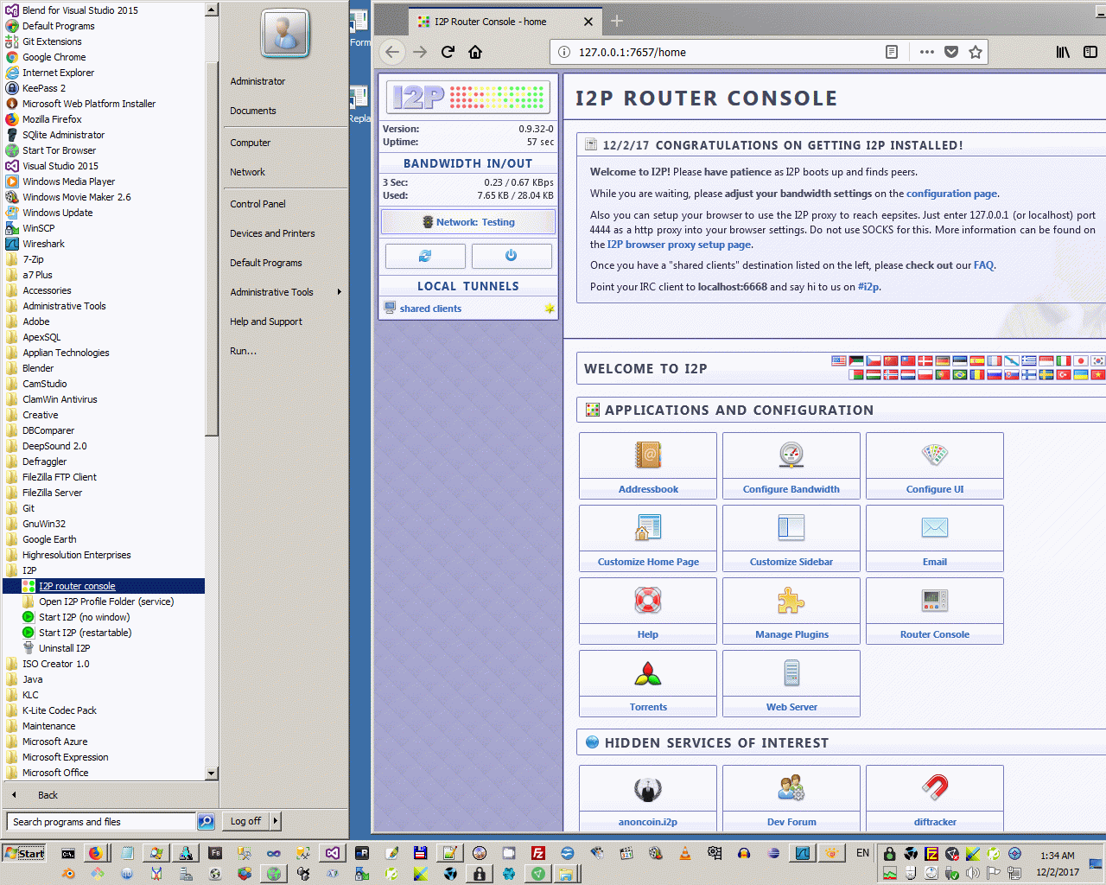Bookmark this page with the star icon
Screen dimensions: 1106x885
pyautogui.click(x=976, y=52)
